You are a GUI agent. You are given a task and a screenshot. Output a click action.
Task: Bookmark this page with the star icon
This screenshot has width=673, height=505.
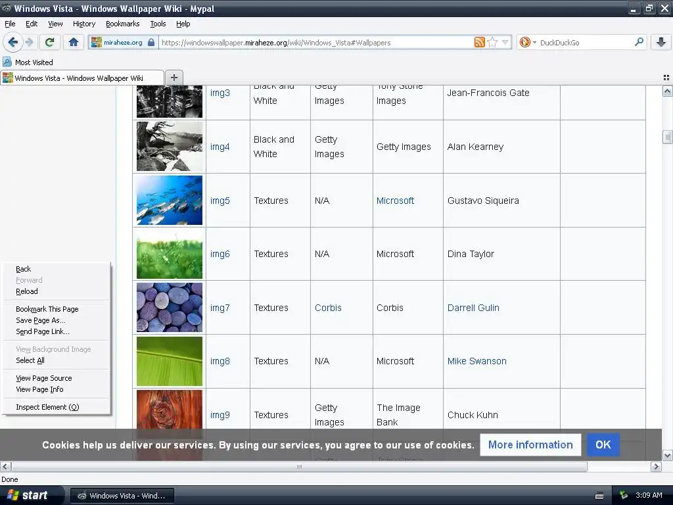(x=492, y=42)
